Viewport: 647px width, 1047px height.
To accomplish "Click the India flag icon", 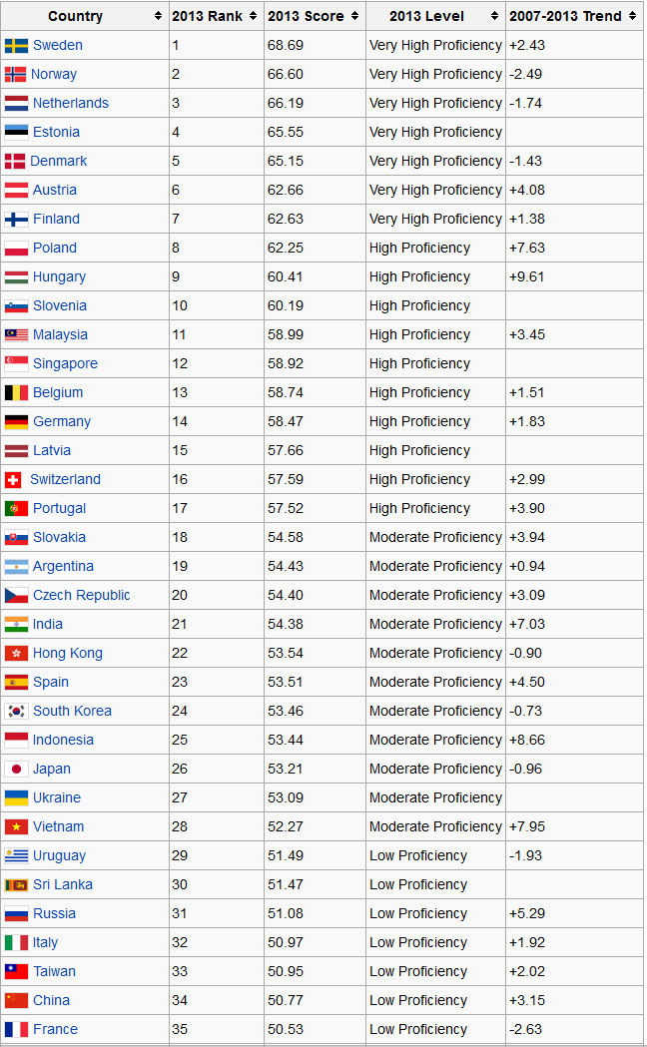I will (x=16, y=625).
